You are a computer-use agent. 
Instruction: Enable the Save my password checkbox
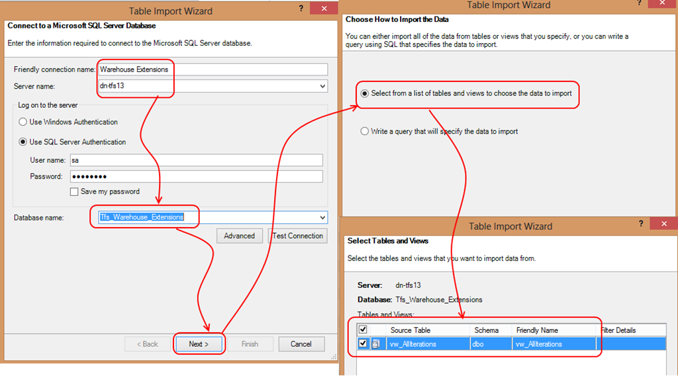point(75,192)
